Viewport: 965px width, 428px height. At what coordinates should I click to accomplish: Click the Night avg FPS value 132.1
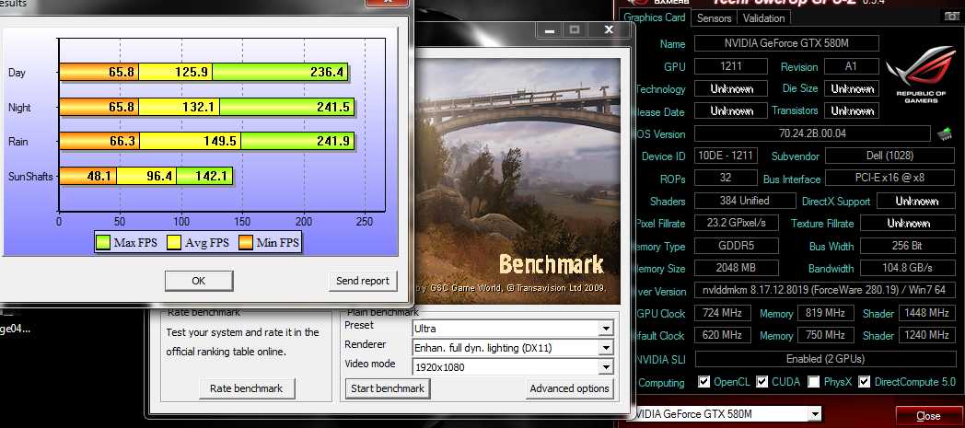198,108
